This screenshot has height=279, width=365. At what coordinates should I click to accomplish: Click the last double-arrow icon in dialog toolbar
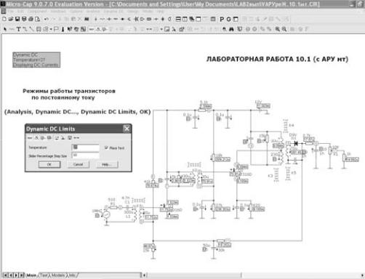click(76, 138)
